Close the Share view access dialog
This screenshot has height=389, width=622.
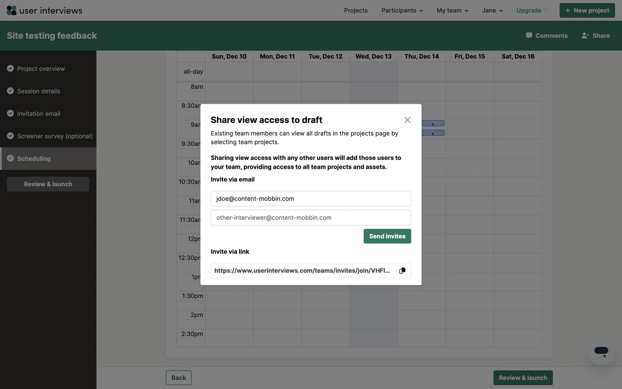pos(407,120)
